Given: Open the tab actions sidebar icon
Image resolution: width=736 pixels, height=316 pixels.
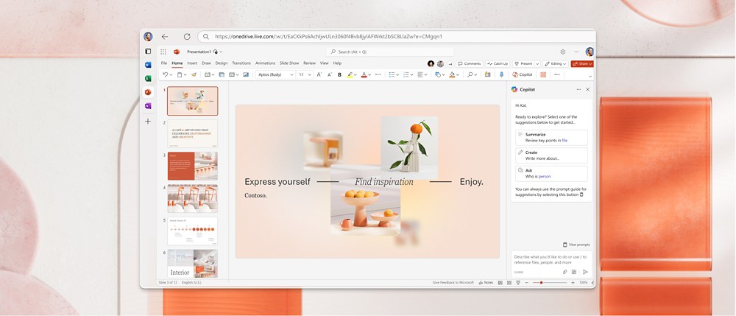Looking at the screenshot, I should pyautogui.click(x=148, y=51).
